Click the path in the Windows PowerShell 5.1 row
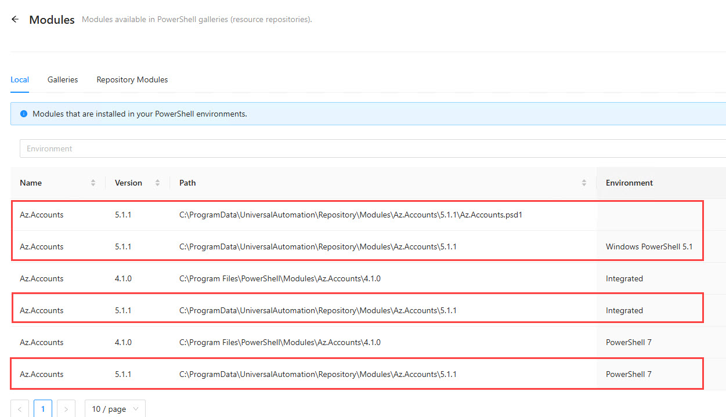This screenshot has width=726, height=417. click(318, 246)
